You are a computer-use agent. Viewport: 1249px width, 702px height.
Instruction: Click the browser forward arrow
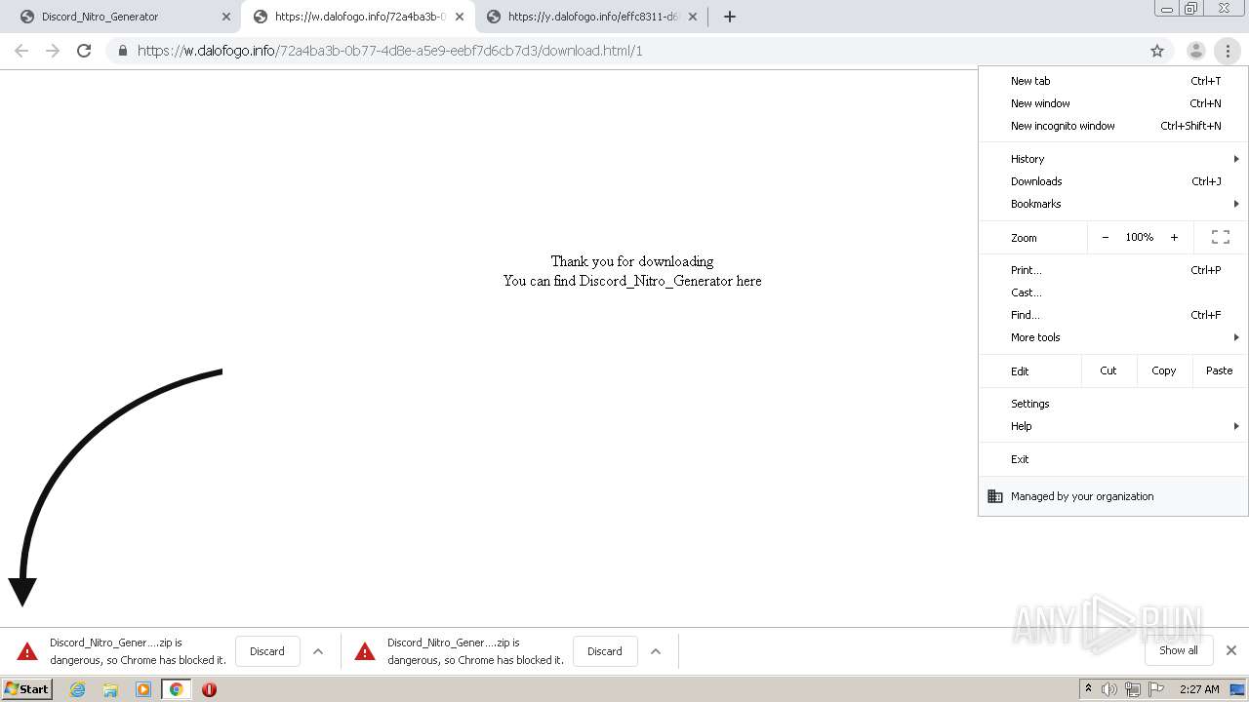point(53,51)
